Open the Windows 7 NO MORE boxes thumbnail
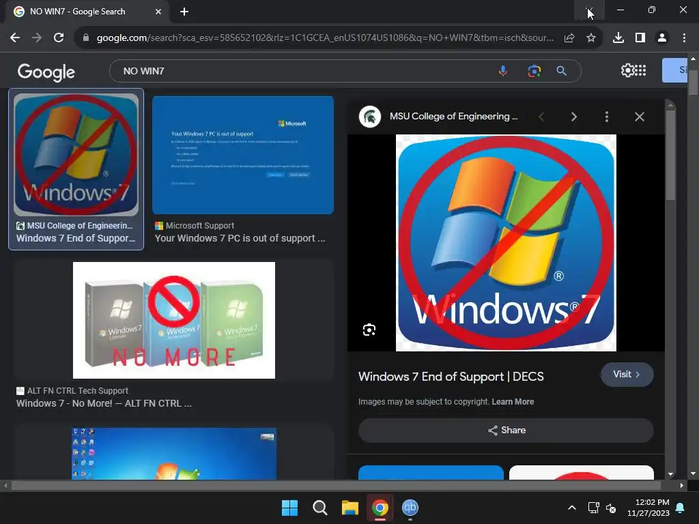 174,320
